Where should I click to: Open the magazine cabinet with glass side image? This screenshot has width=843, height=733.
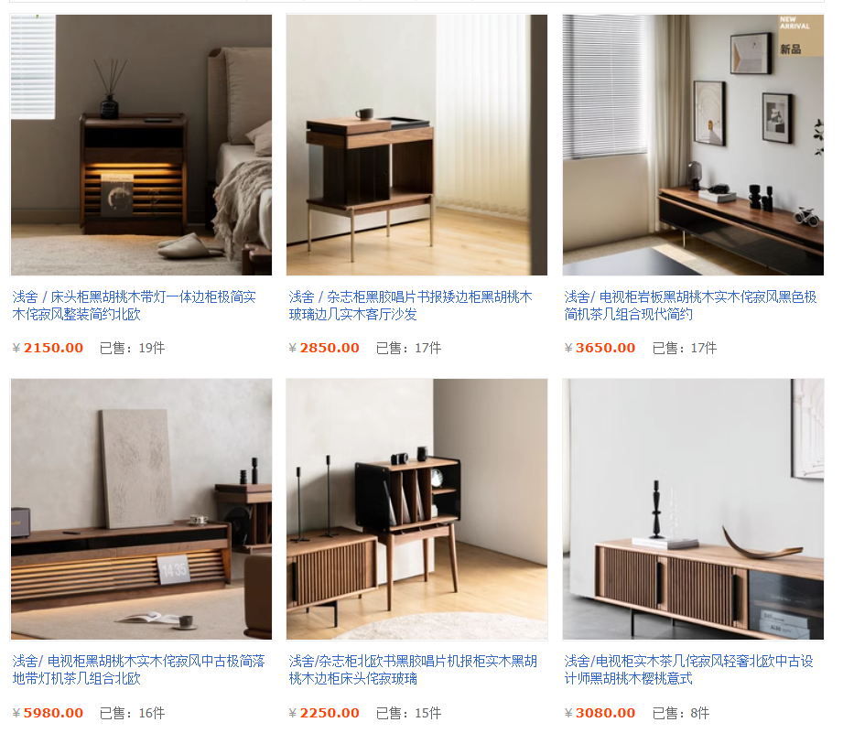tap(416, 145)
